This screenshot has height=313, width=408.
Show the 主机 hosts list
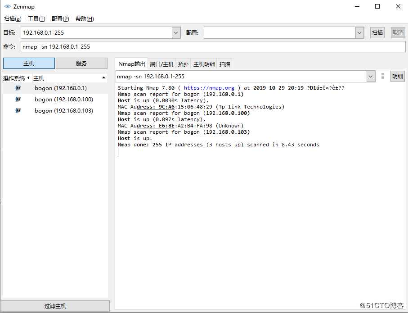point(29,64)
